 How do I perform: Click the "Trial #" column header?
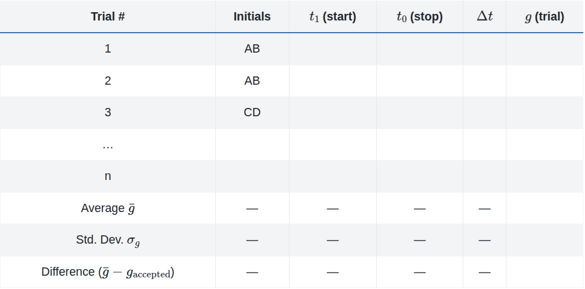coord(108,17)
